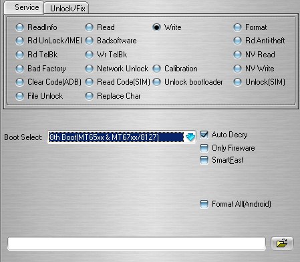Choose the NV Write option
300x262 pixels.
pyautogui.click(x=237, y=69)
